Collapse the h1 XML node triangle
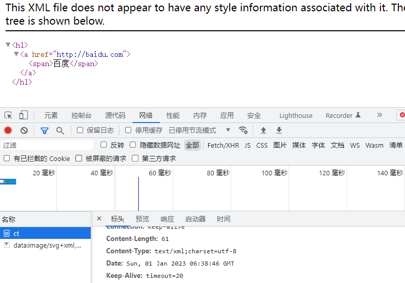The image size is (405, 283). (x=8, y=45)
